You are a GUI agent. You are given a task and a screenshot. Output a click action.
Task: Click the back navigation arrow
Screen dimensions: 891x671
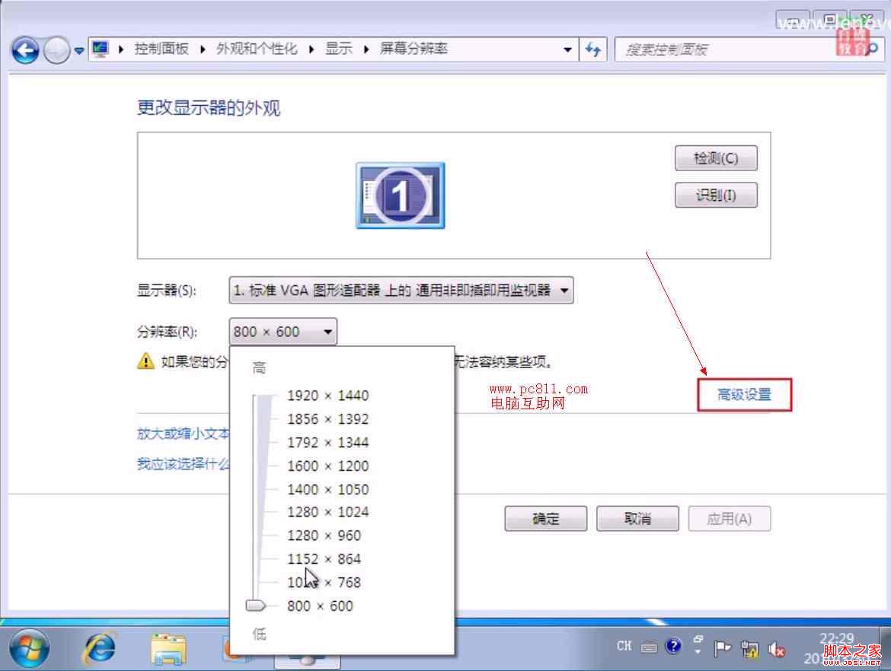click(x=25, y=49)
